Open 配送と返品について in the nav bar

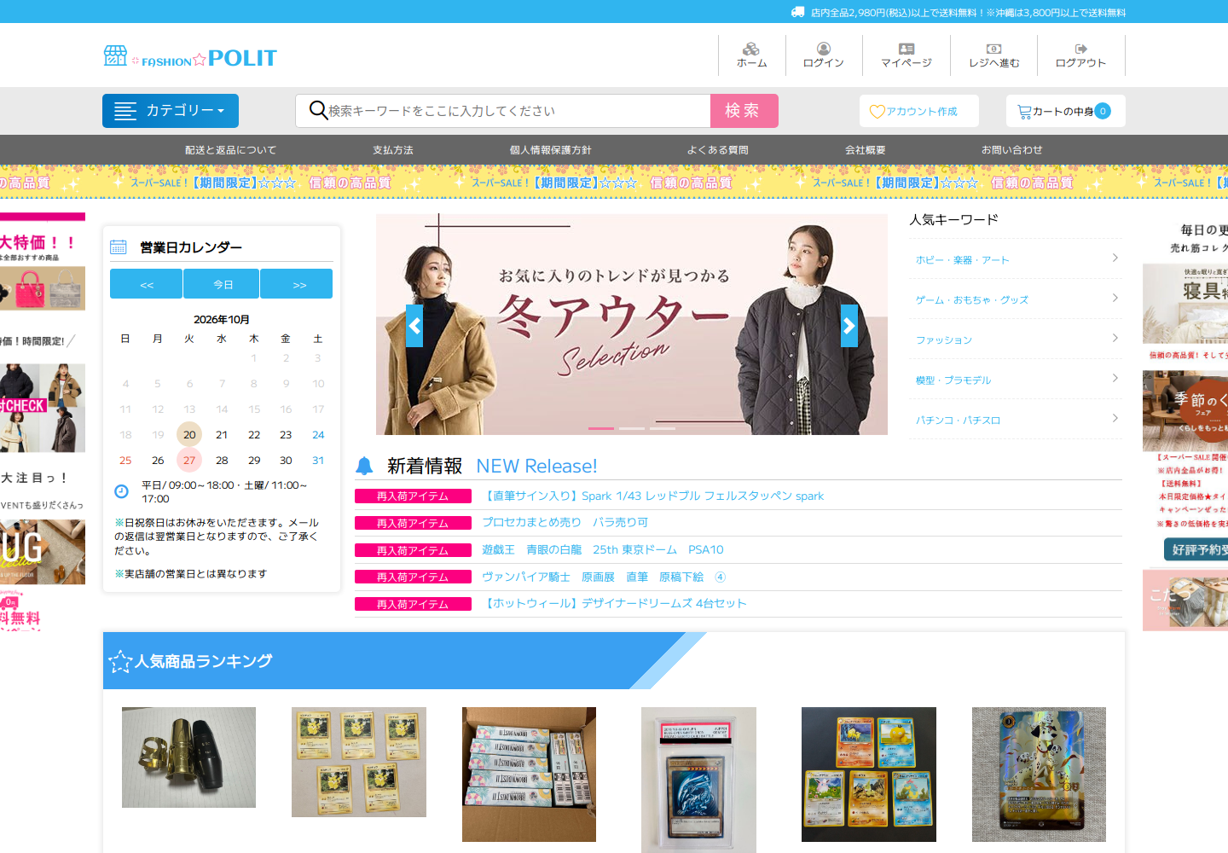coord(231,150)
